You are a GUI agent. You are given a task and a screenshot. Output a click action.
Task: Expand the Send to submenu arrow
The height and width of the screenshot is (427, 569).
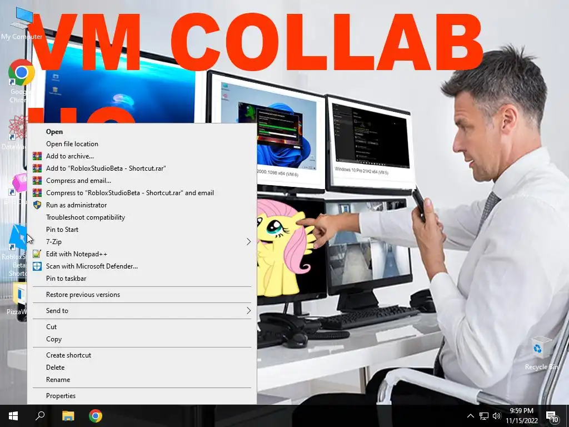[248, 310]
